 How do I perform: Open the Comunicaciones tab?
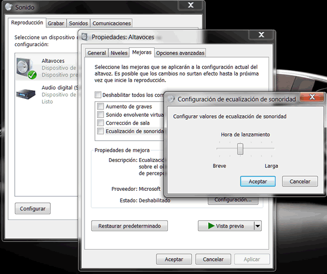(112, 23)
